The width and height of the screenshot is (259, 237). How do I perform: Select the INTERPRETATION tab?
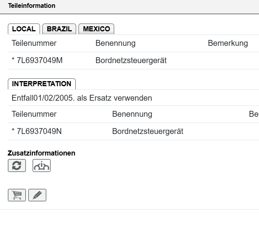coord(42,84)
